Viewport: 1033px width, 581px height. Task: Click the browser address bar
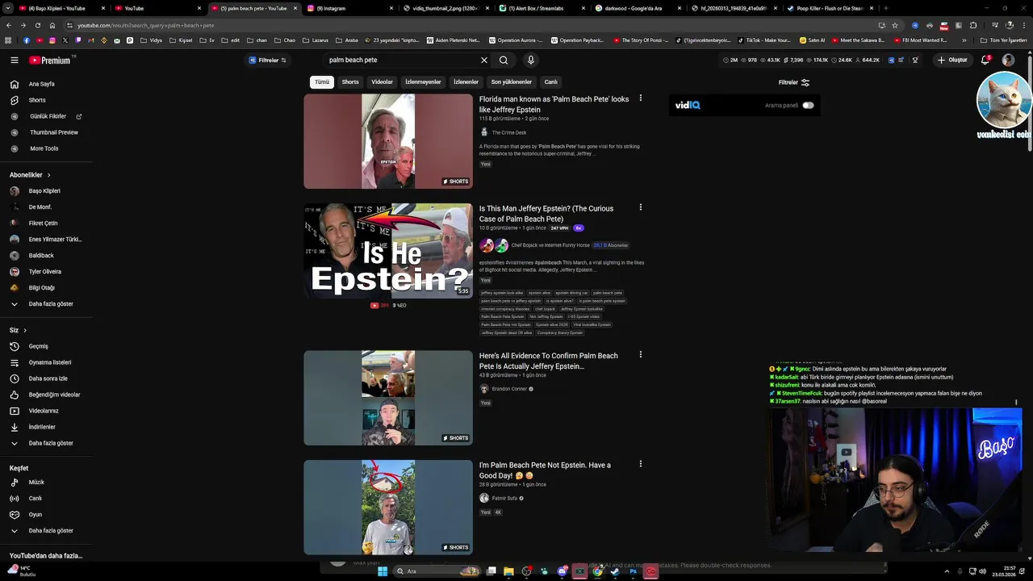point(468,25)
